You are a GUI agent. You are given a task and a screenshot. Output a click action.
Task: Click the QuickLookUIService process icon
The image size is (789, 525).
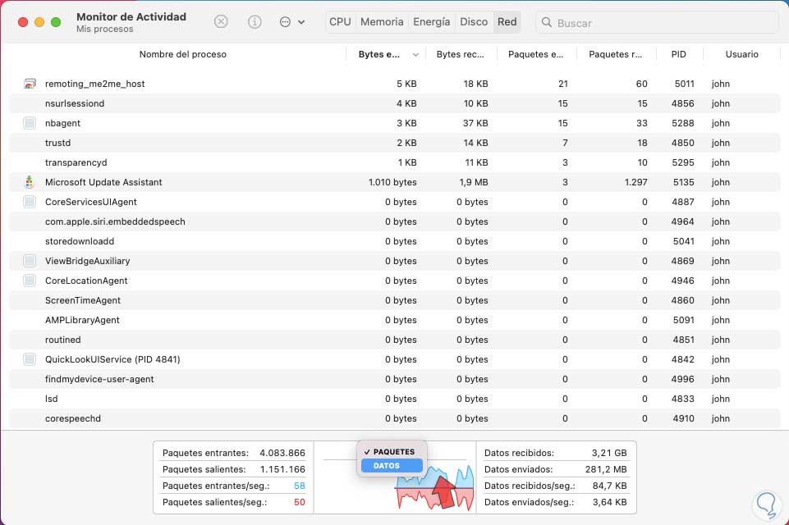coord(30,359)
